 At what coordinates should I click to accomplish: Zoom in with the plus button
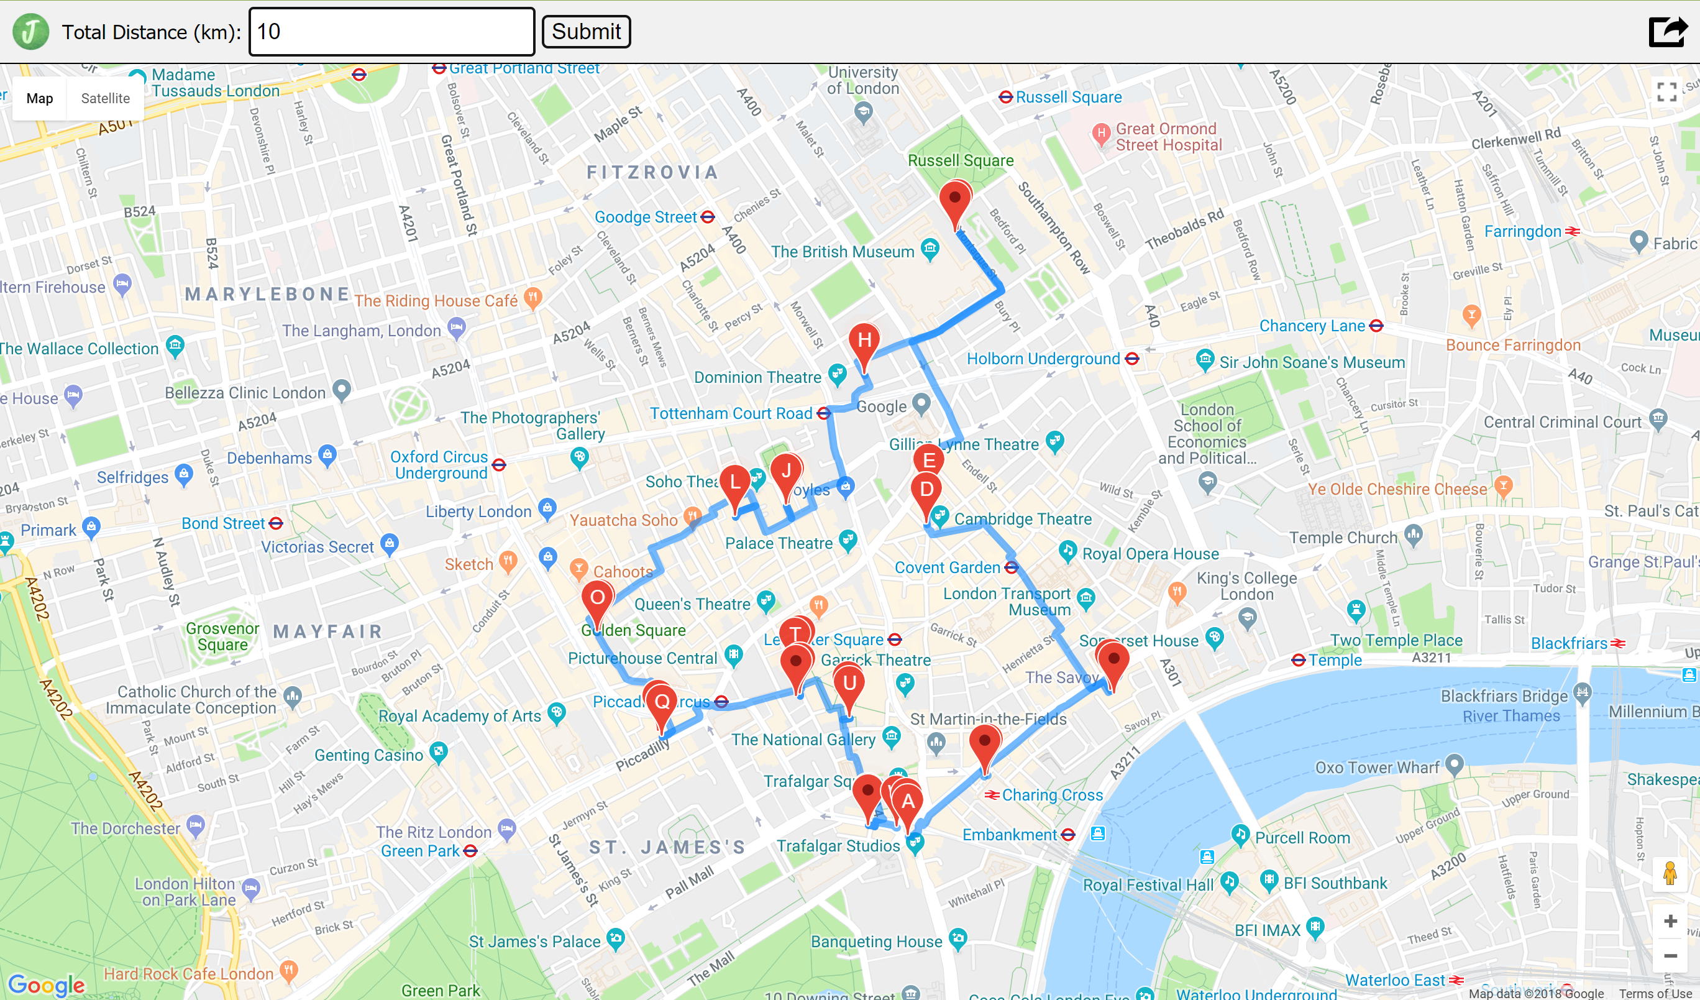[1670, 921]
